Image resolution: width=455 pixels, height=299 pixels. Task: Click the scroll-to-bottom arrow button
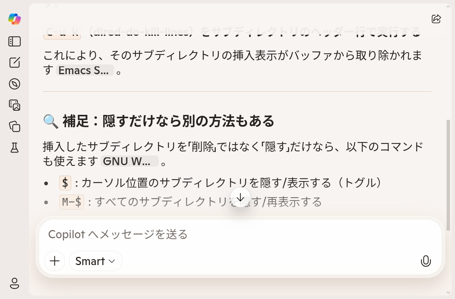point(240,197)
